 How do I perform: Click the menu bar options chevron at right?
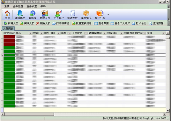tap(169, 6)
